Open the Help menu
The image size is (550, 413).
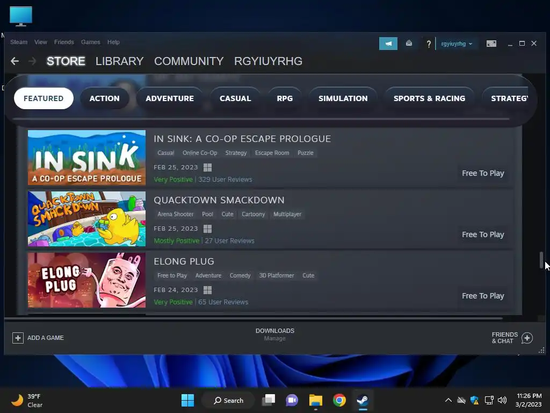tap(113, 42)
